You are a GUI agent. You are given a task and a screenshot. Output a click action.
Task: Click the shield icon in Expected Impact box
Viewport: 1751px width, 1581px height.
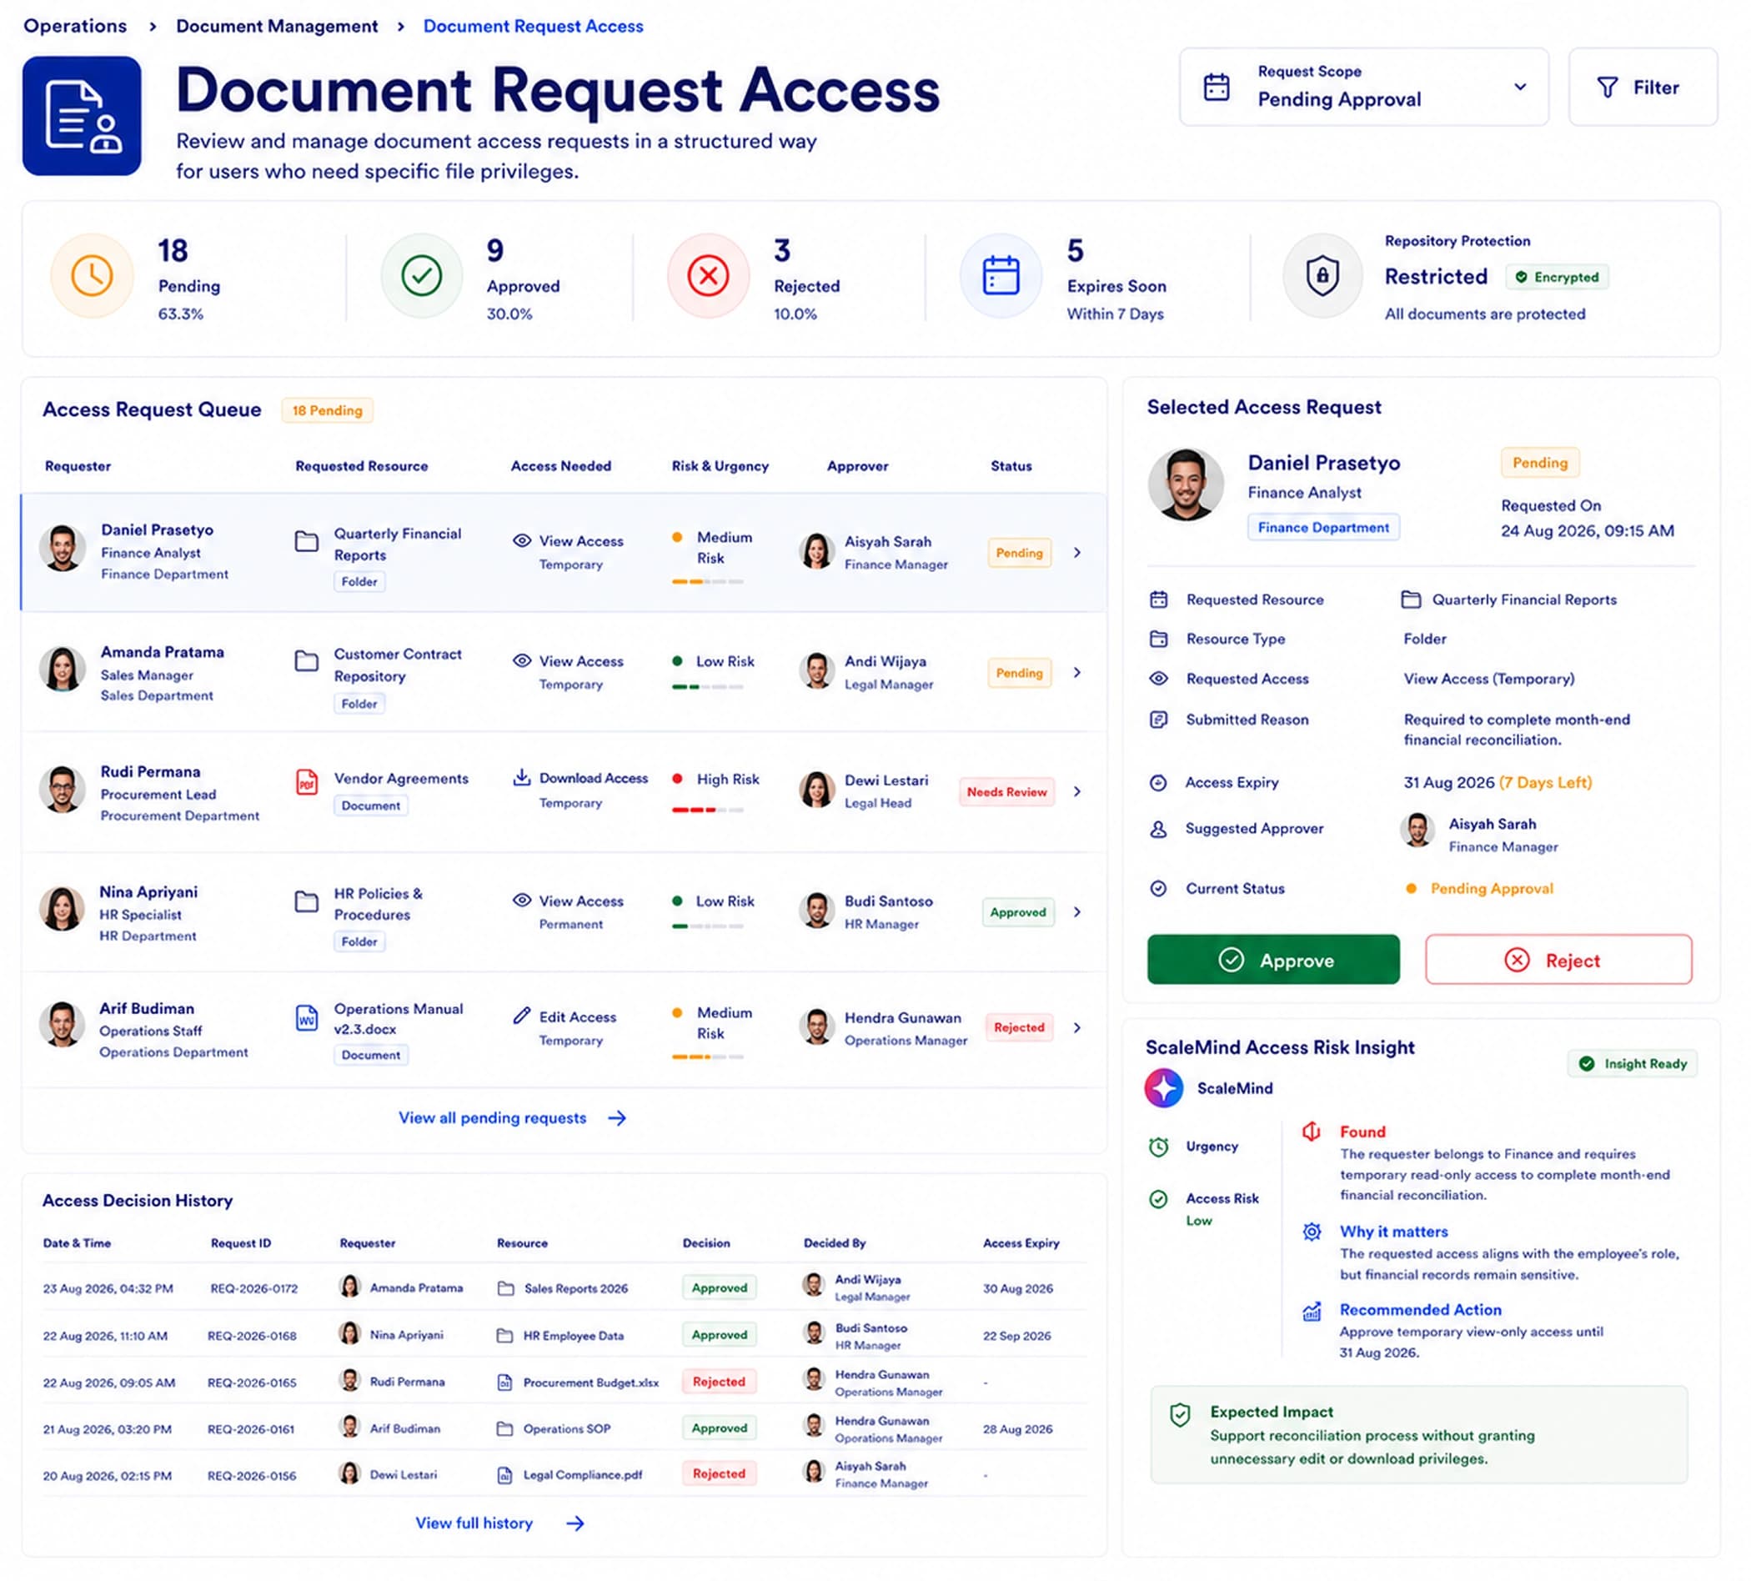tap(1180, 1415)
